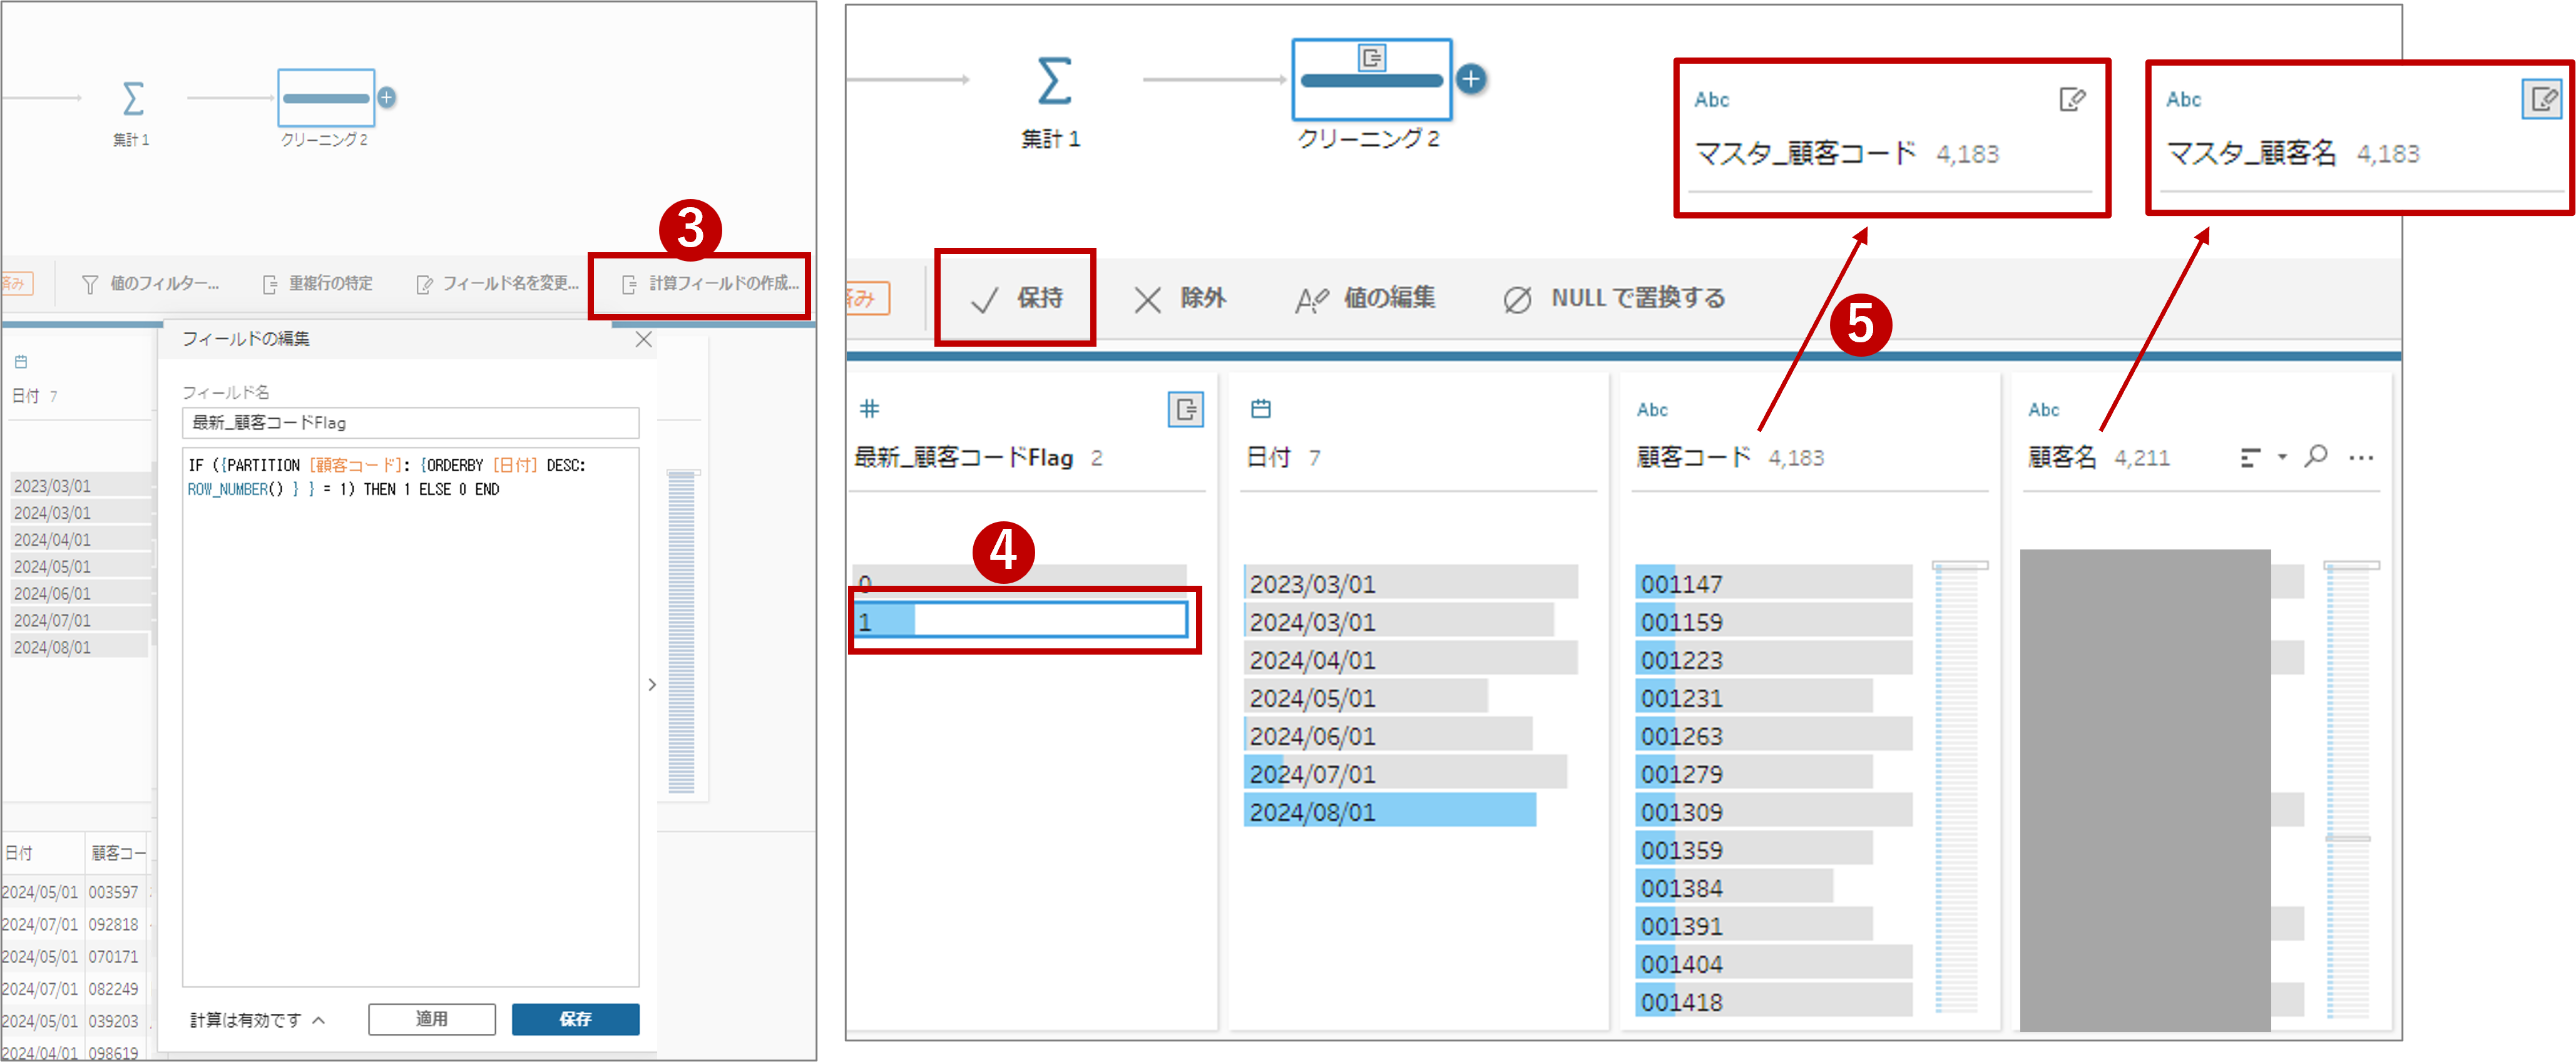The width and height of the screenshot is (2576, 1062).
Task: Click grid cell 092818 in bottom-left data table
Action: click(x=114, y=924)
